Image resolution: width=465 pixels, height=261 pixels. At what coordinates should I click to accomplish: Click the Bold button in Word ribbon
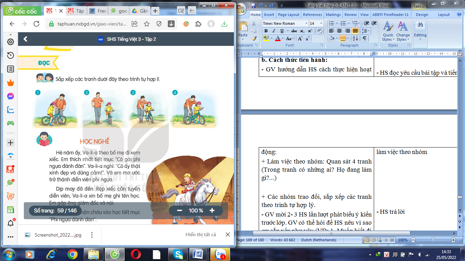tap(266, 31)
